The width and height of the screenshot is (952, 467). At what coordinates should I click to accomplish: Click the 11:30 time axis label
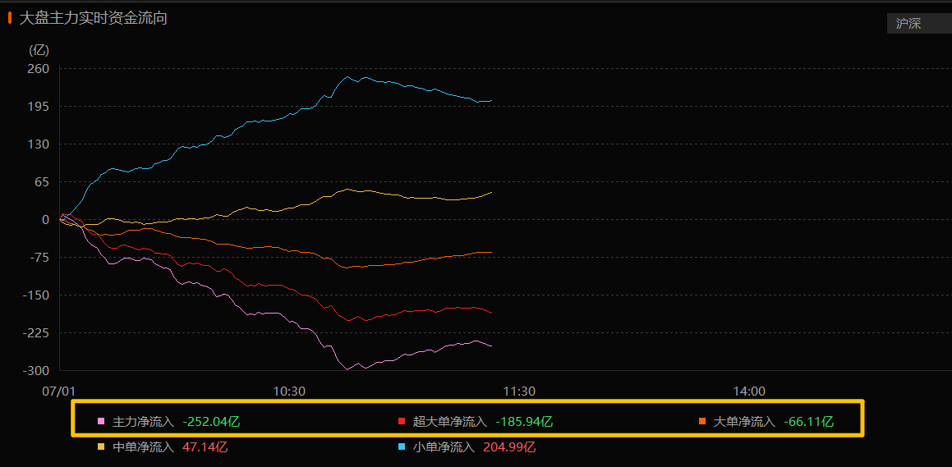click(519, 391)
